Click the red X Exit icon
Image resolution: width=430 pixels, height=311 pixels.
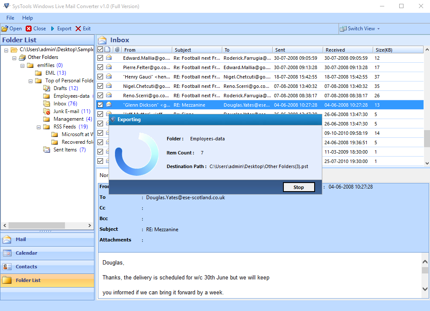(78, 29)
